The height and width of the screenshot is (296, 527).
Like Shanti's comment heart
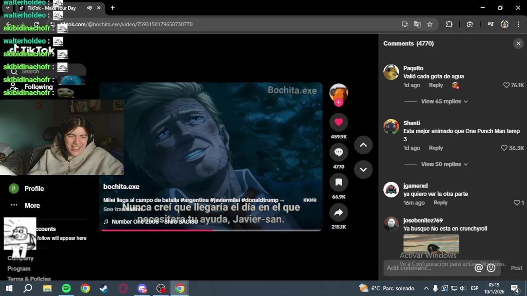click(504, 148)
